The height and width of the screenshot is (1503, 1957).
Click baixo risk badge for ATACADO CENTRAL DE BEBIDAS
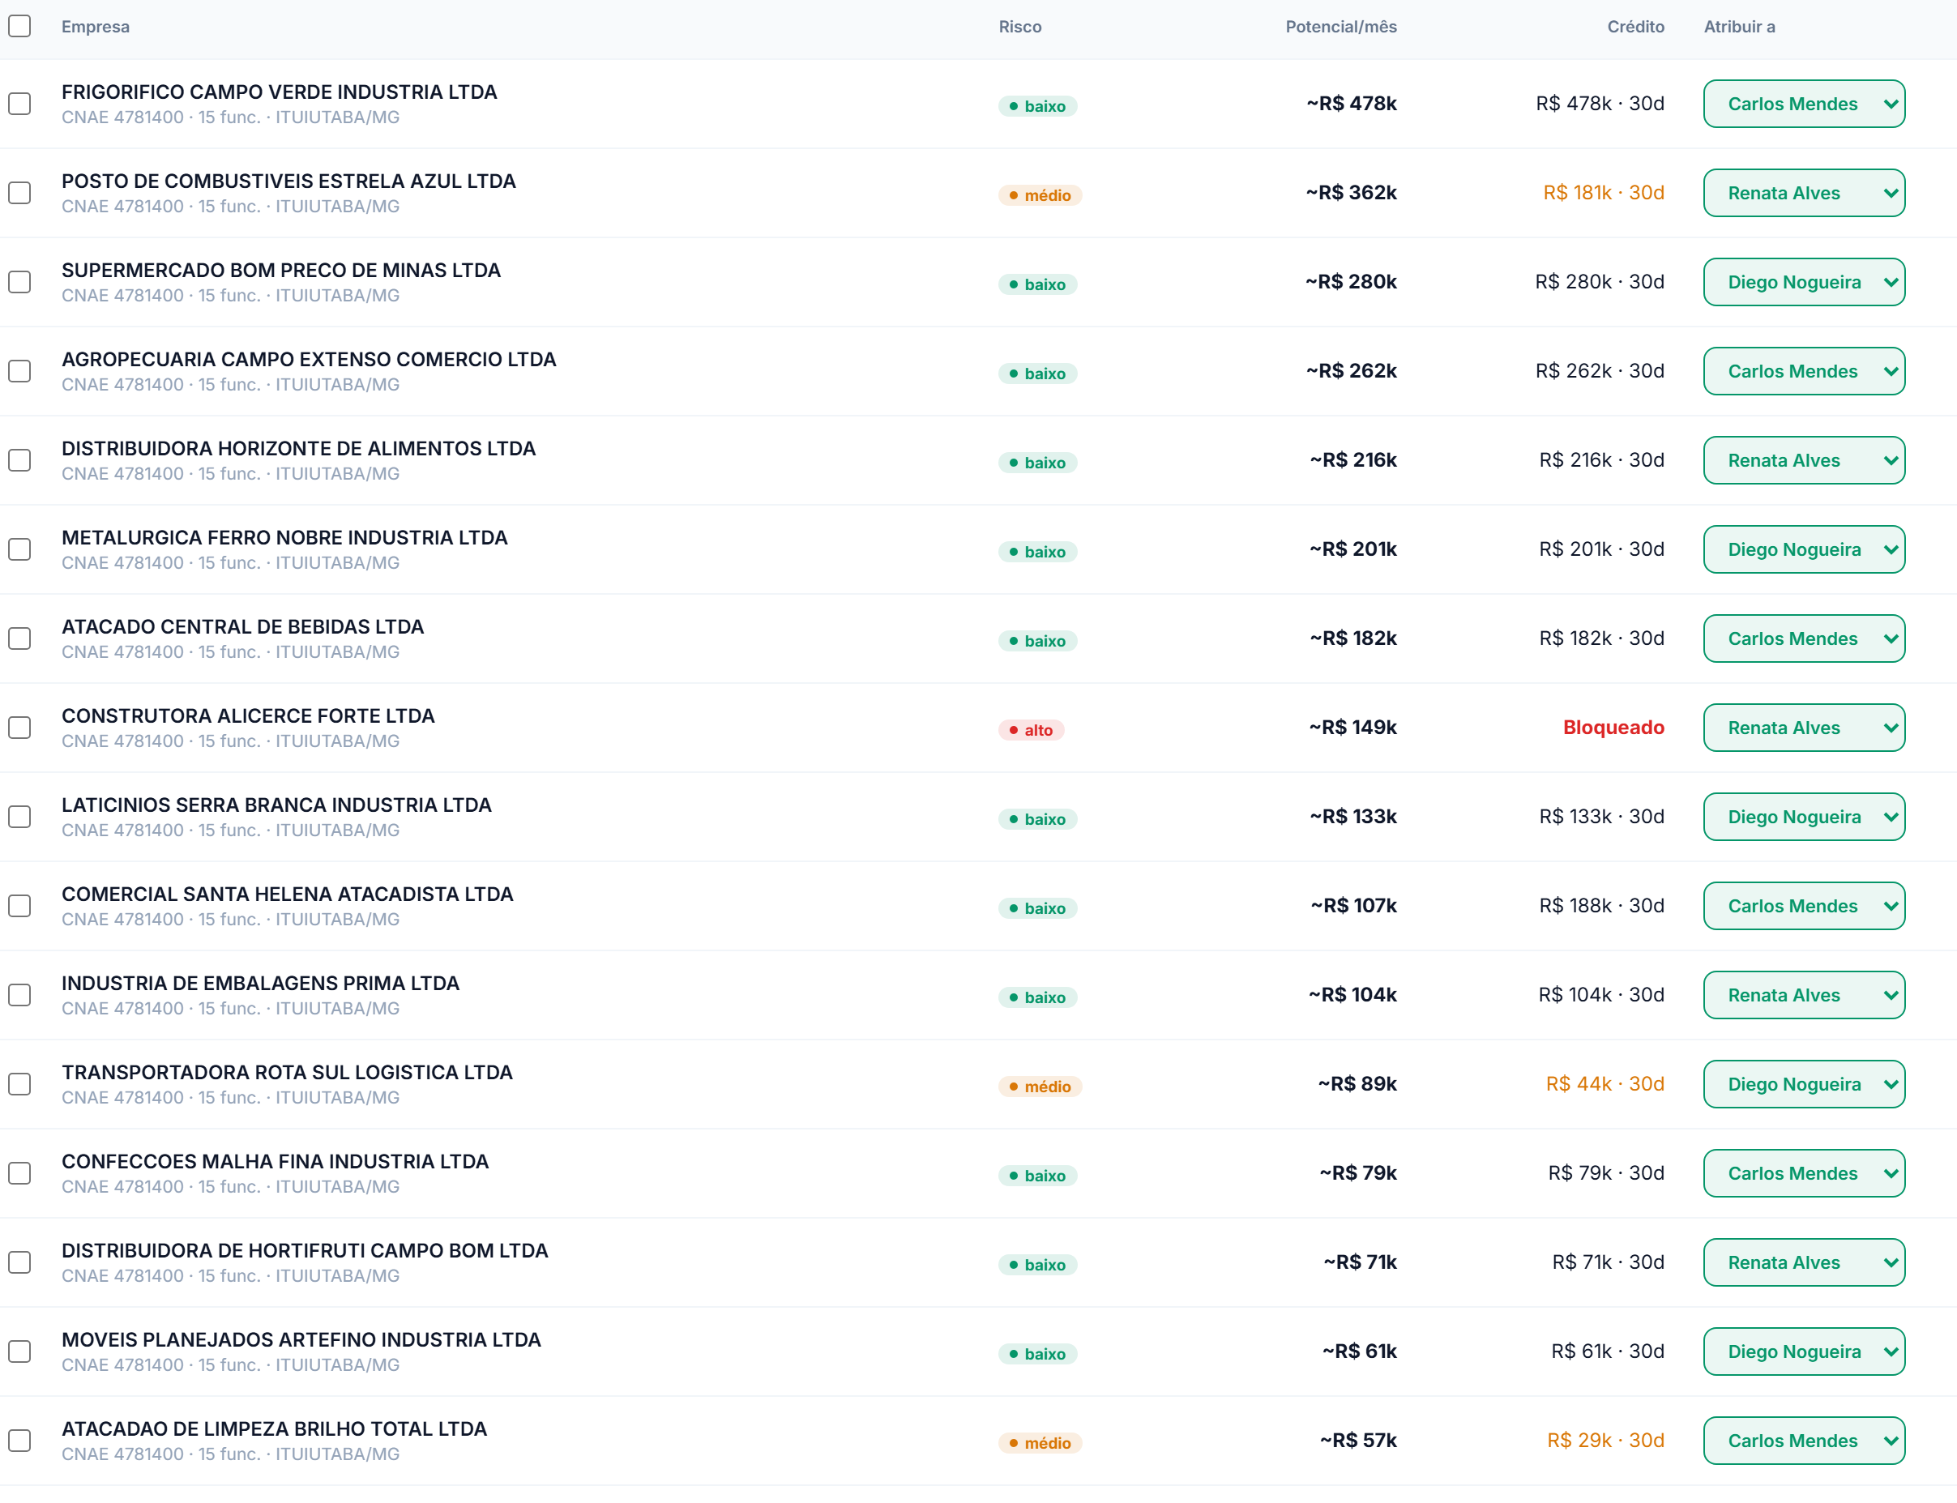[1038, 642]
